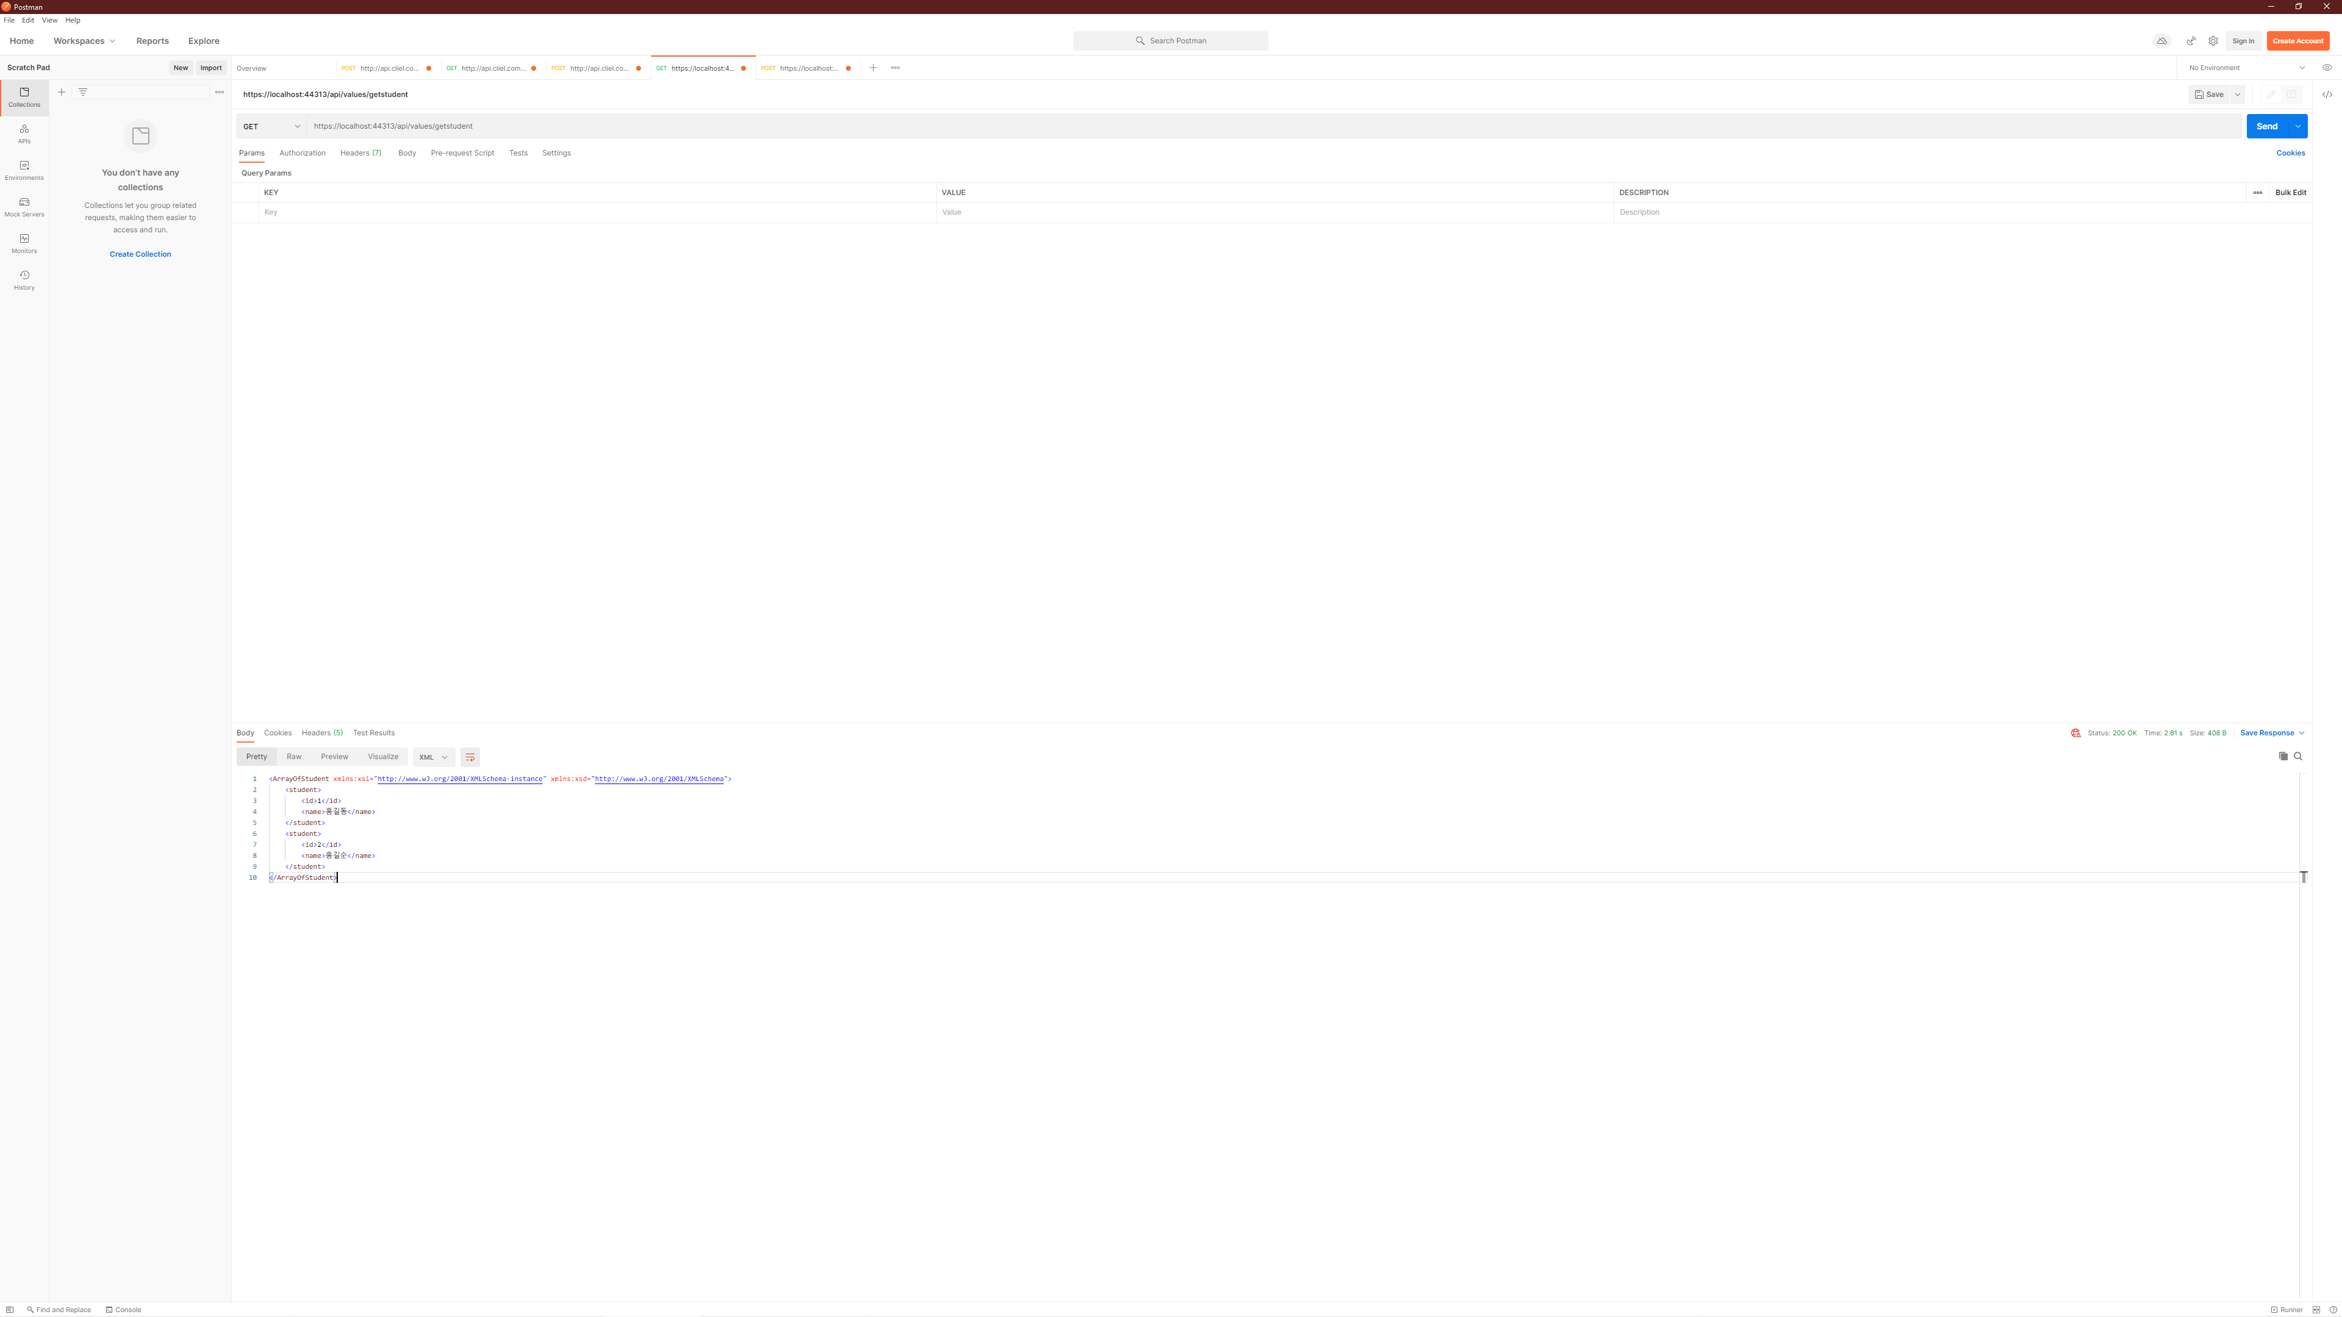Expand the XML format dropdown
Viewport: 2342px width, 1317px height.
click(x=433, y=757)
